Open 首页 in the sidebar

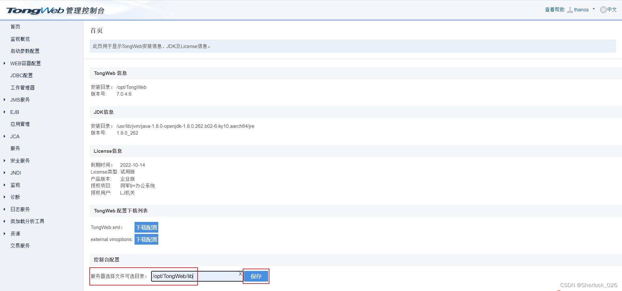click(15, 27)
